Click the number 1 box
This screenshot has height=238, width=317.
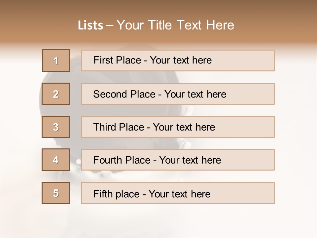click(x=56, y=60)
